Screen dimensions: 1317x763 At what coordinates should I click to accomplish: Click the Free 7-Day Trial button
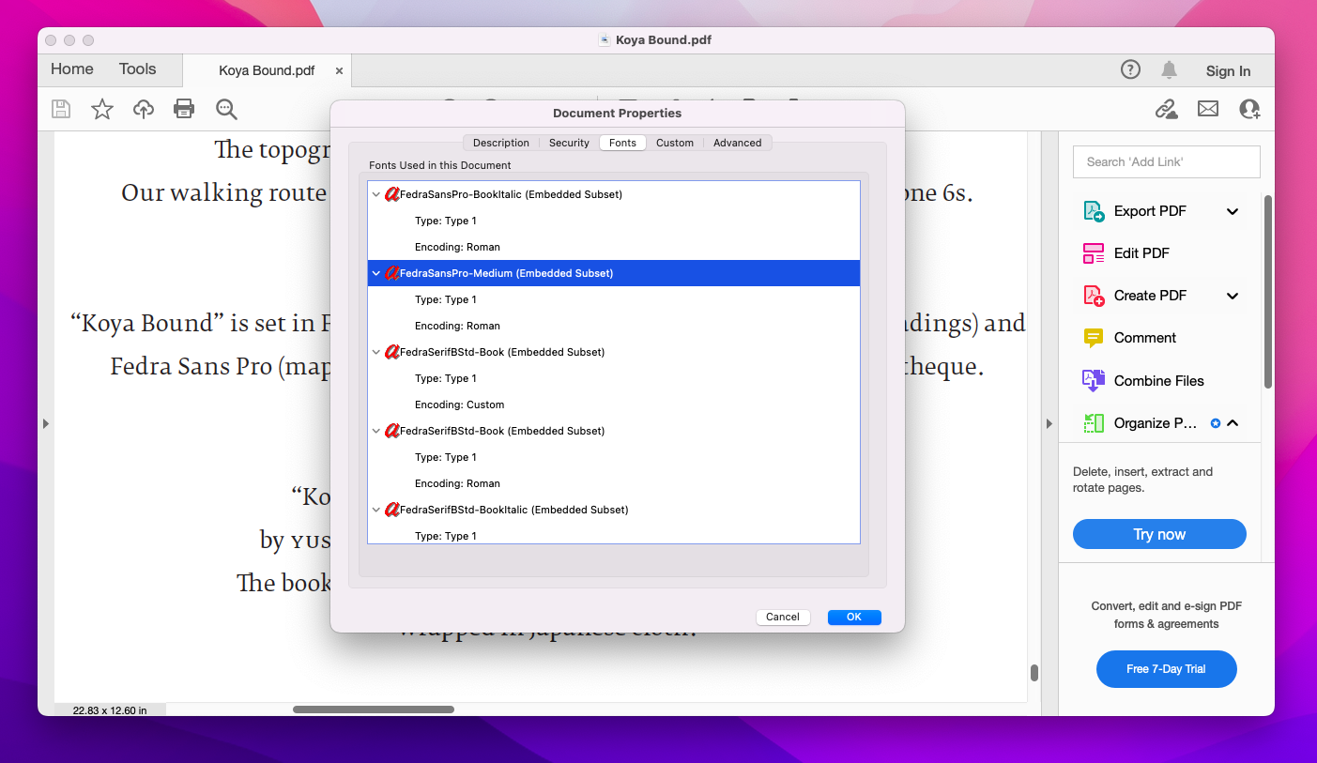[x=1166, y=669]
